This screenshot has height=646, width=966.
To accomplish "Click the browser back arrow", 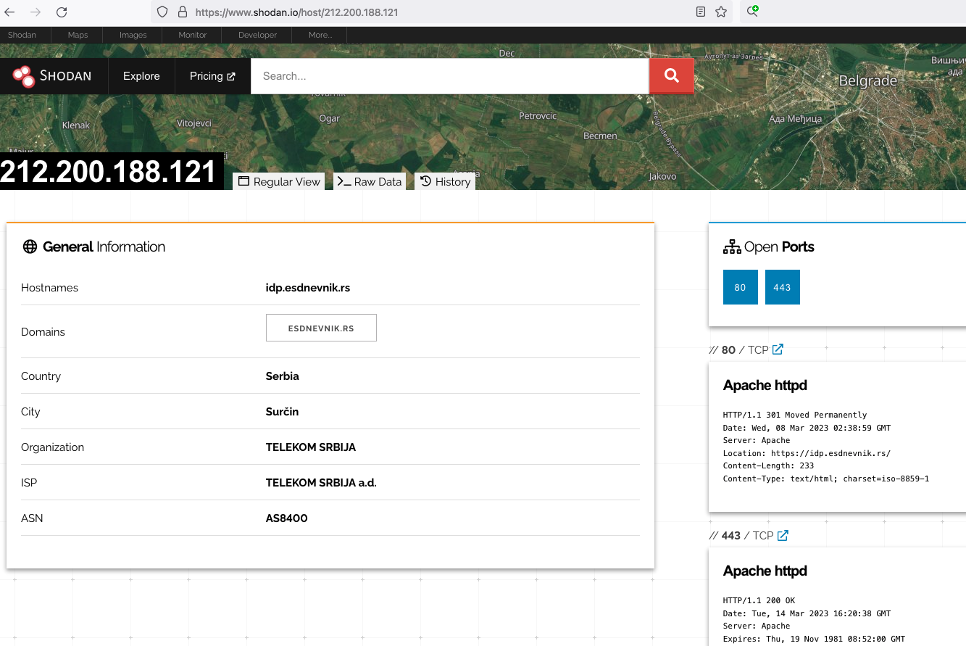I will coord(10,12).
